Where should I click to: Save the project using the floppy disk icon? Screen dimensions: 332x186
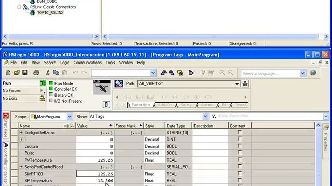(25, 73)
